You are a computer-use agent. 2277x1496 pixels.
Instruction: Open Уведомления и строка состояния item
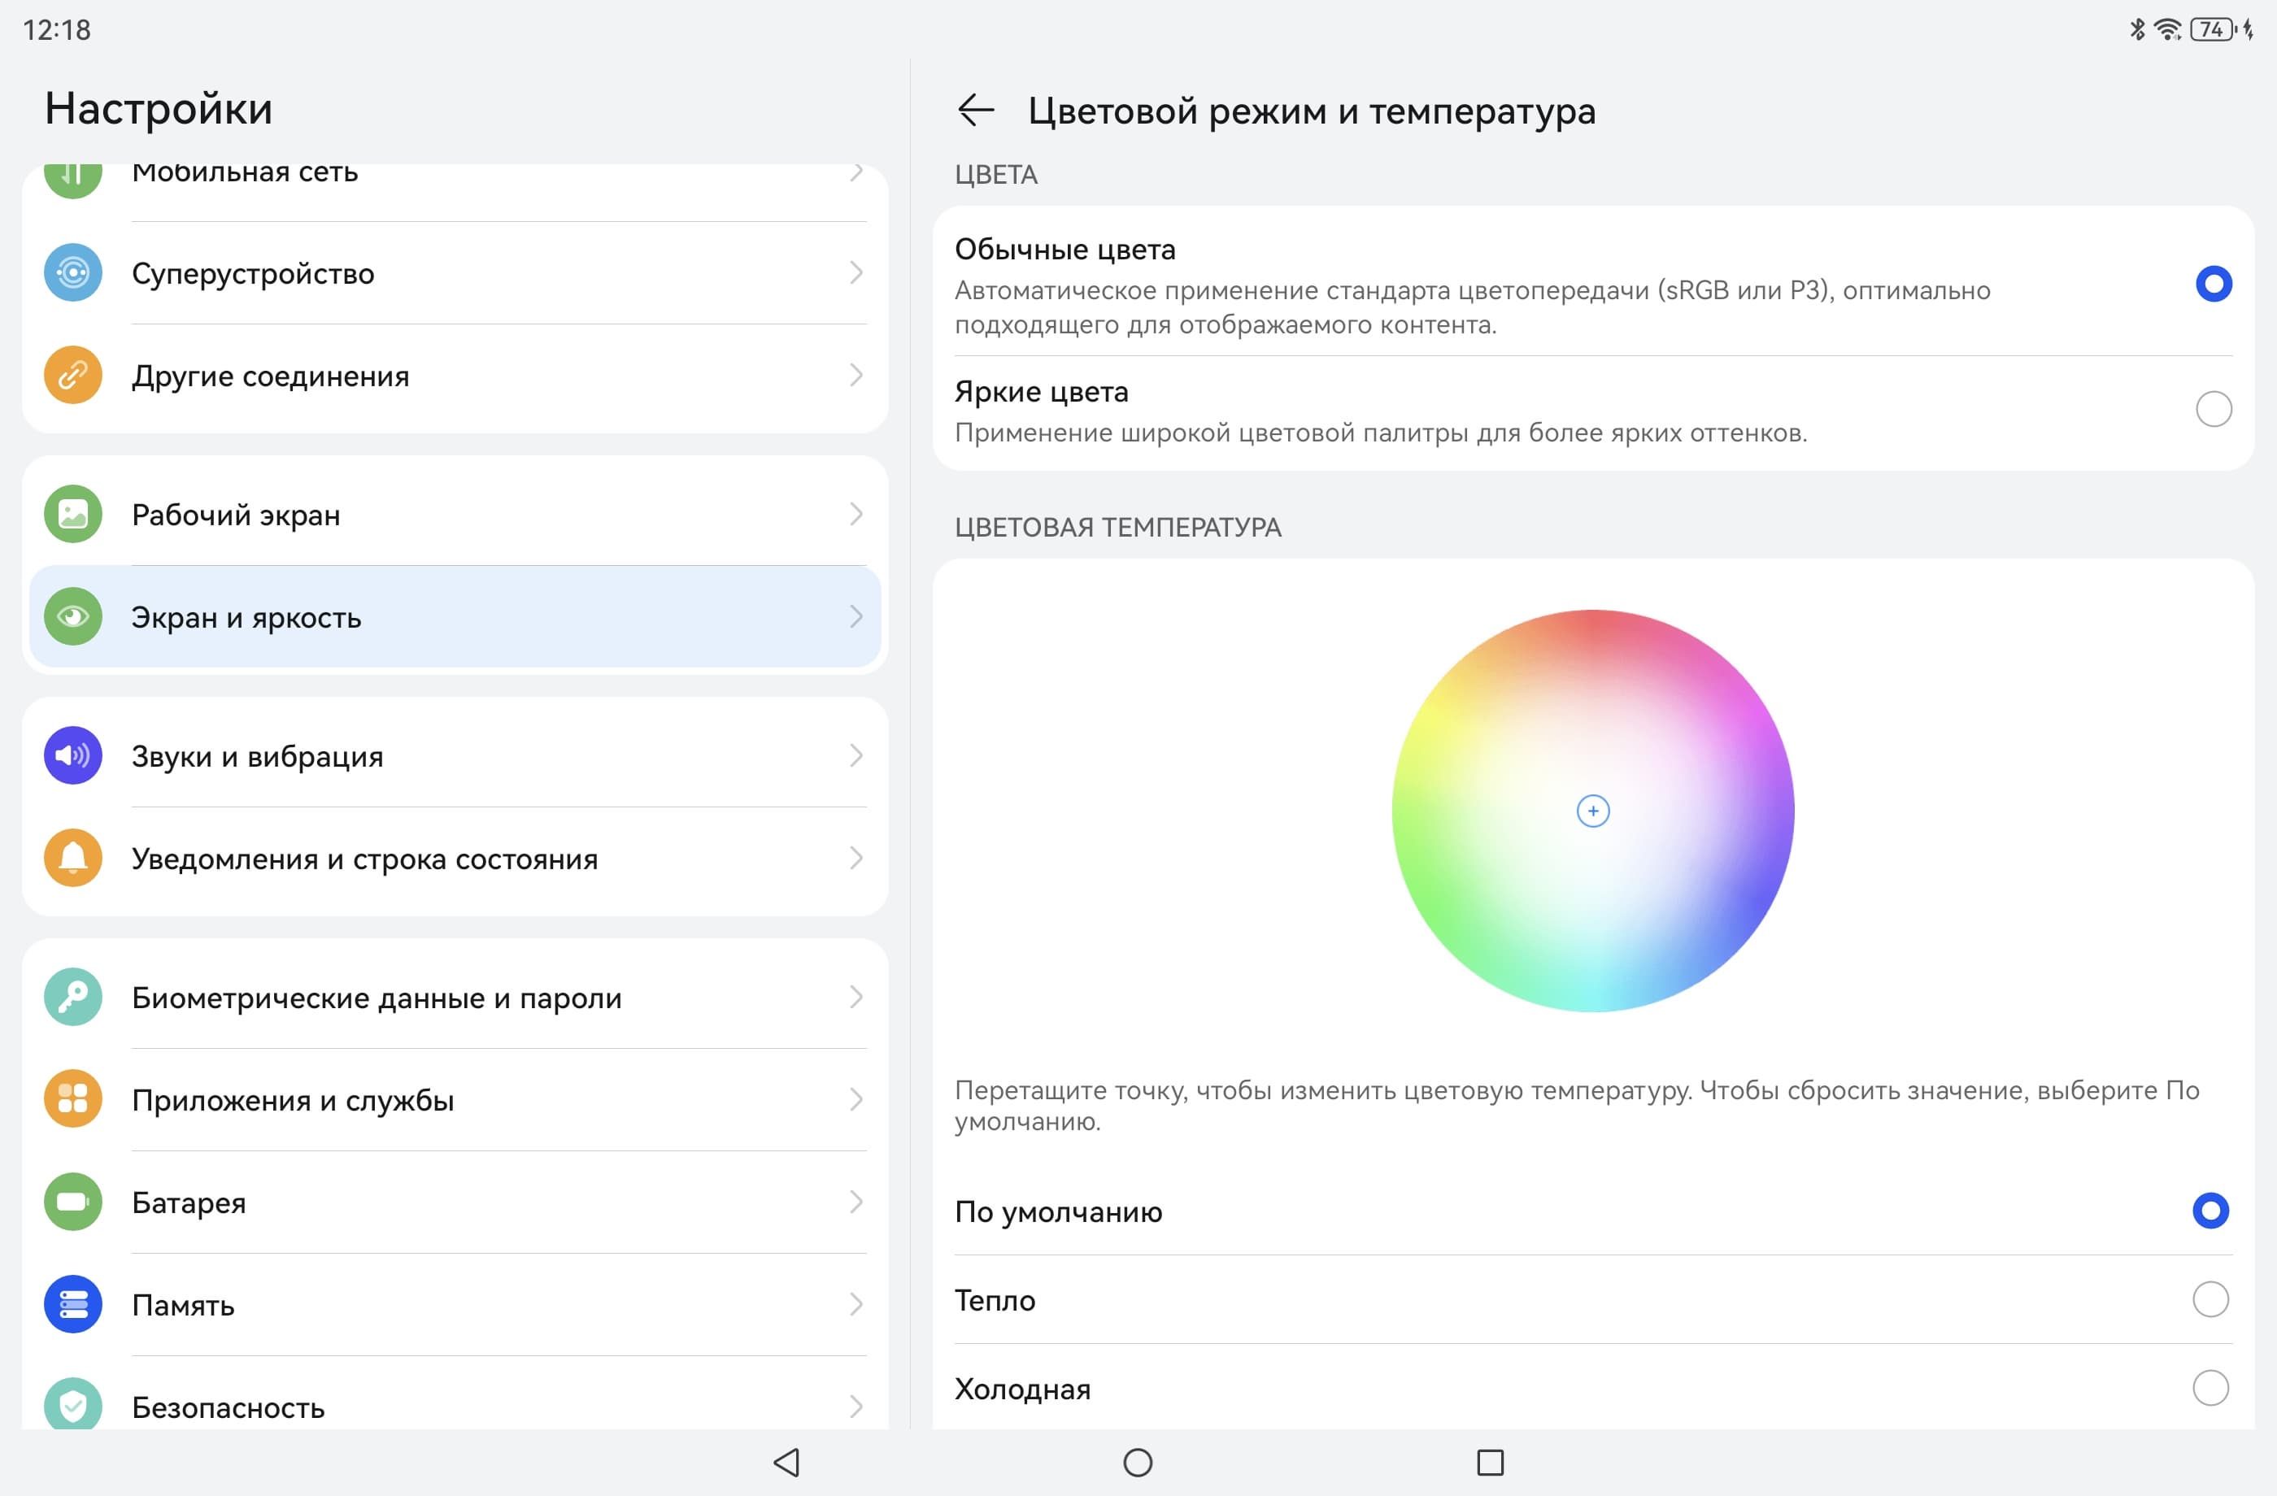coord(455,858)
